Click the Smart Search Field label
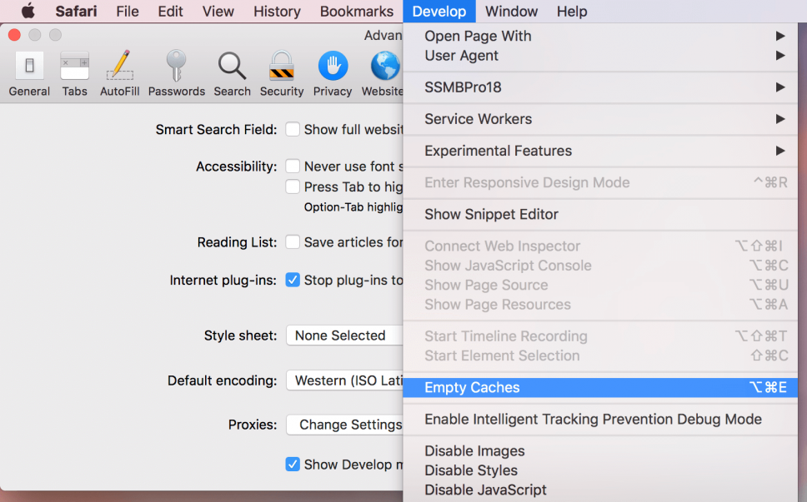 [x=216, y=130]
